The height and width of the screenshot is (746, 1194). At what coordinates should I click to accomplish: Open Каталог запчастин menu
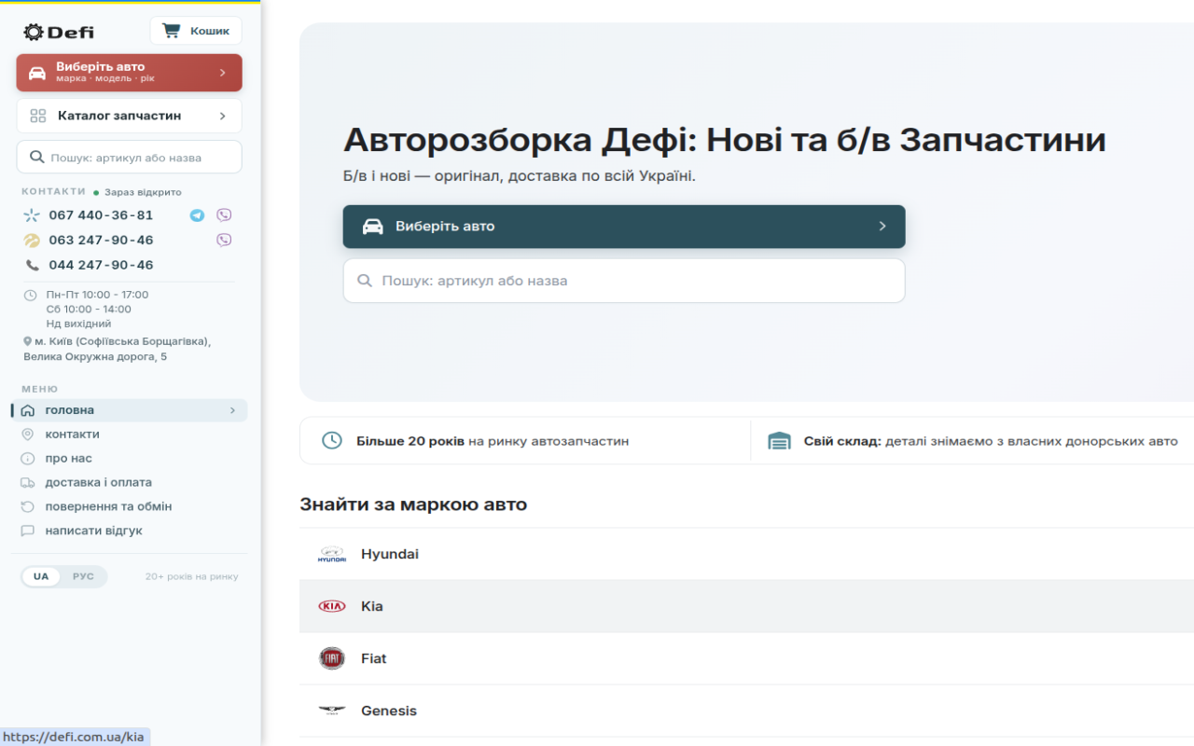(x=129, y=117)
